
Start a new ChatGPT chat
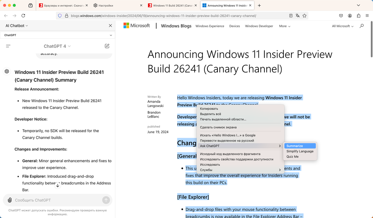tap(107, 46)
